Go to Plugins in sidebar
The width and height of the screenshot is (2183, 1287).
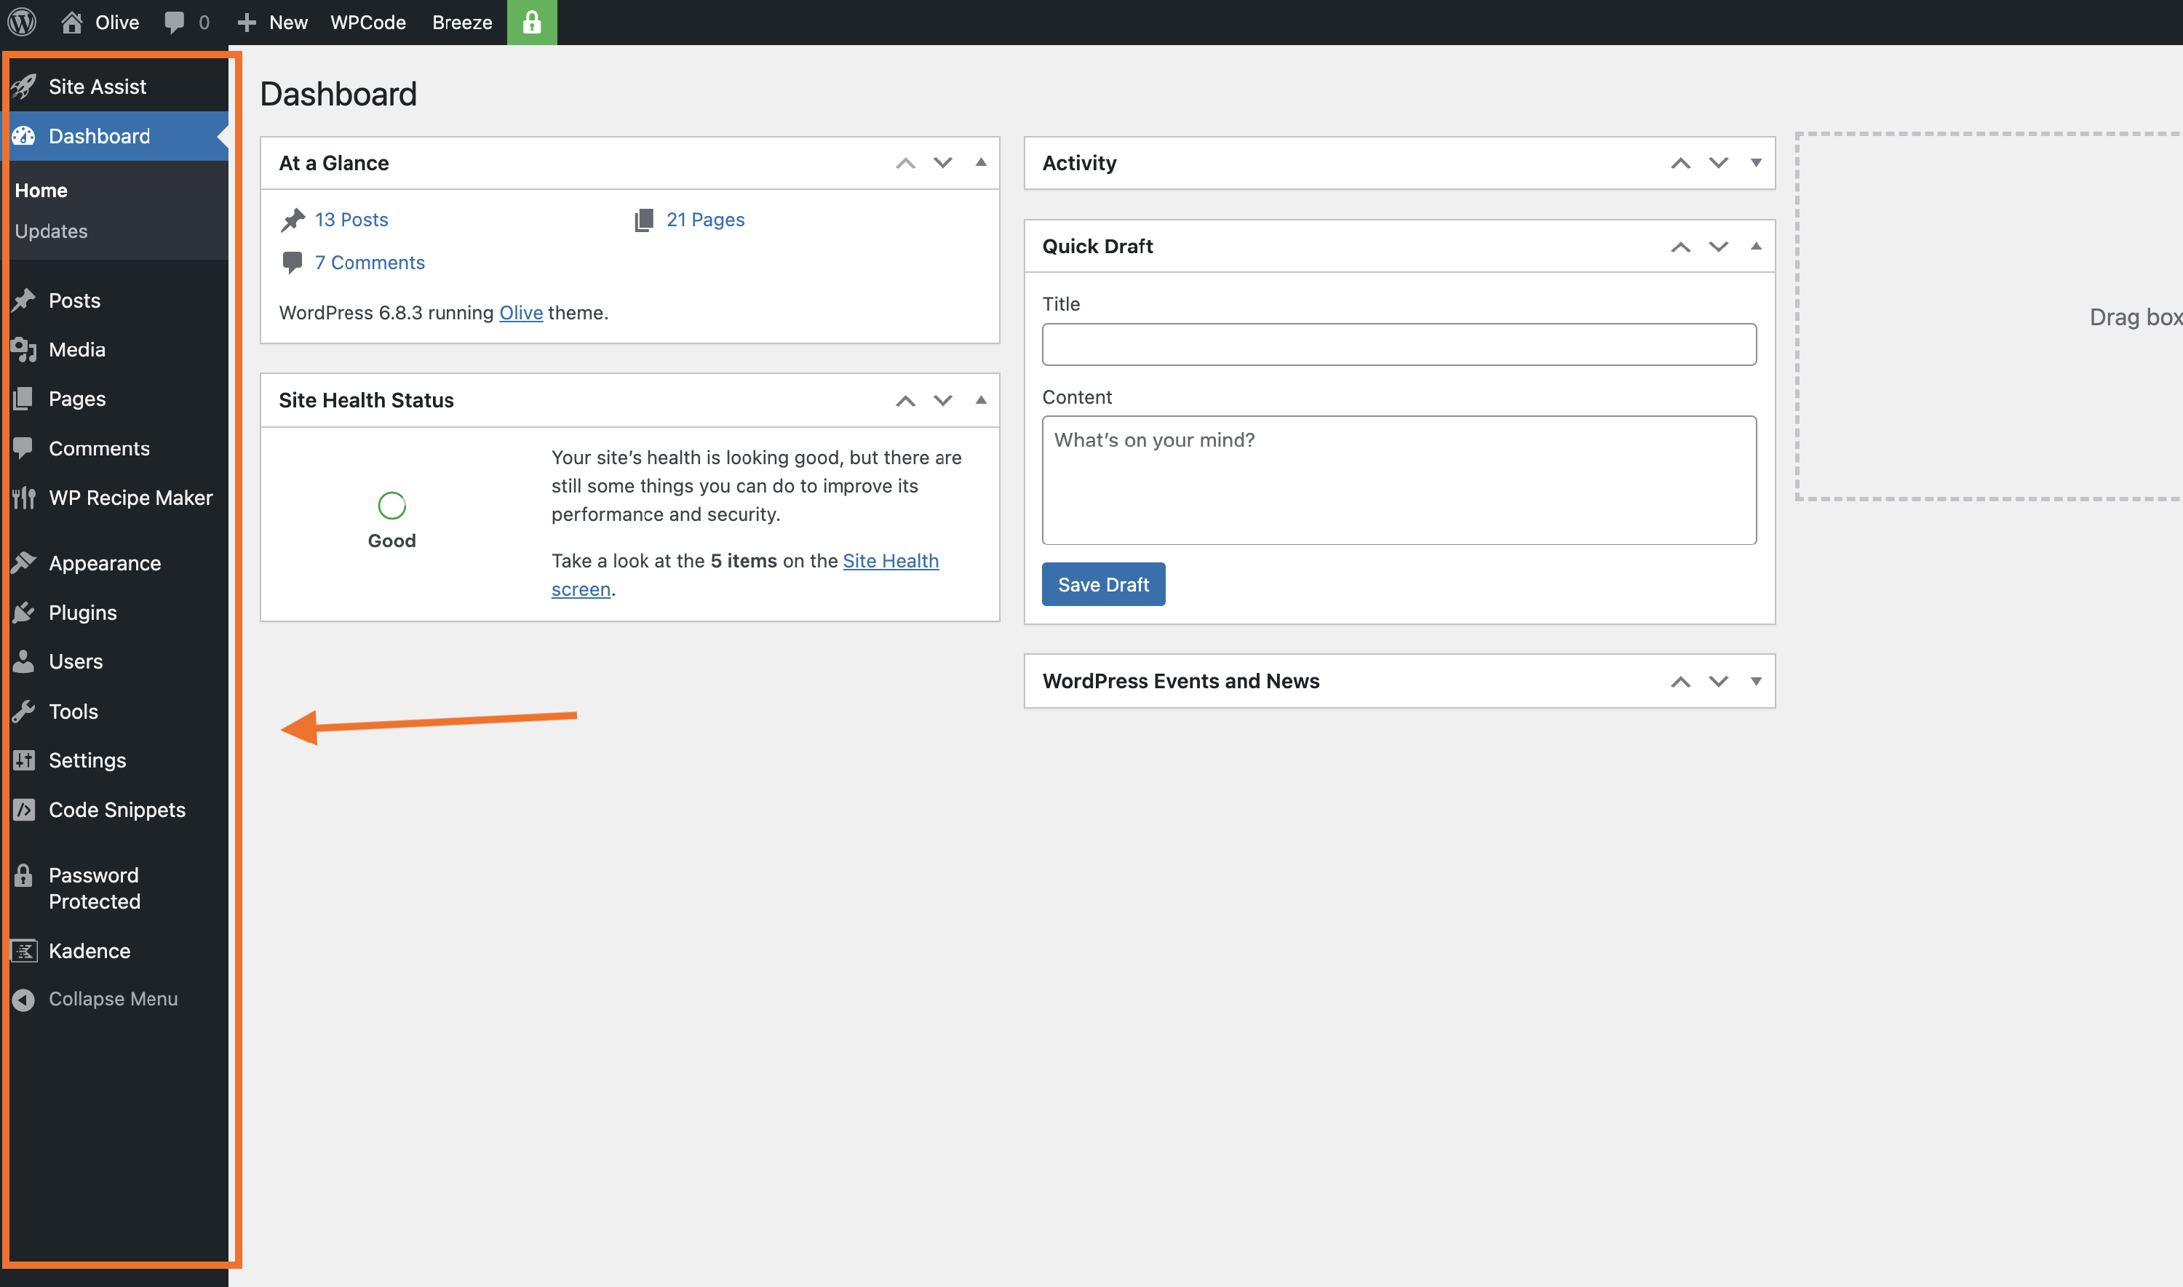[x=82, y=613]
